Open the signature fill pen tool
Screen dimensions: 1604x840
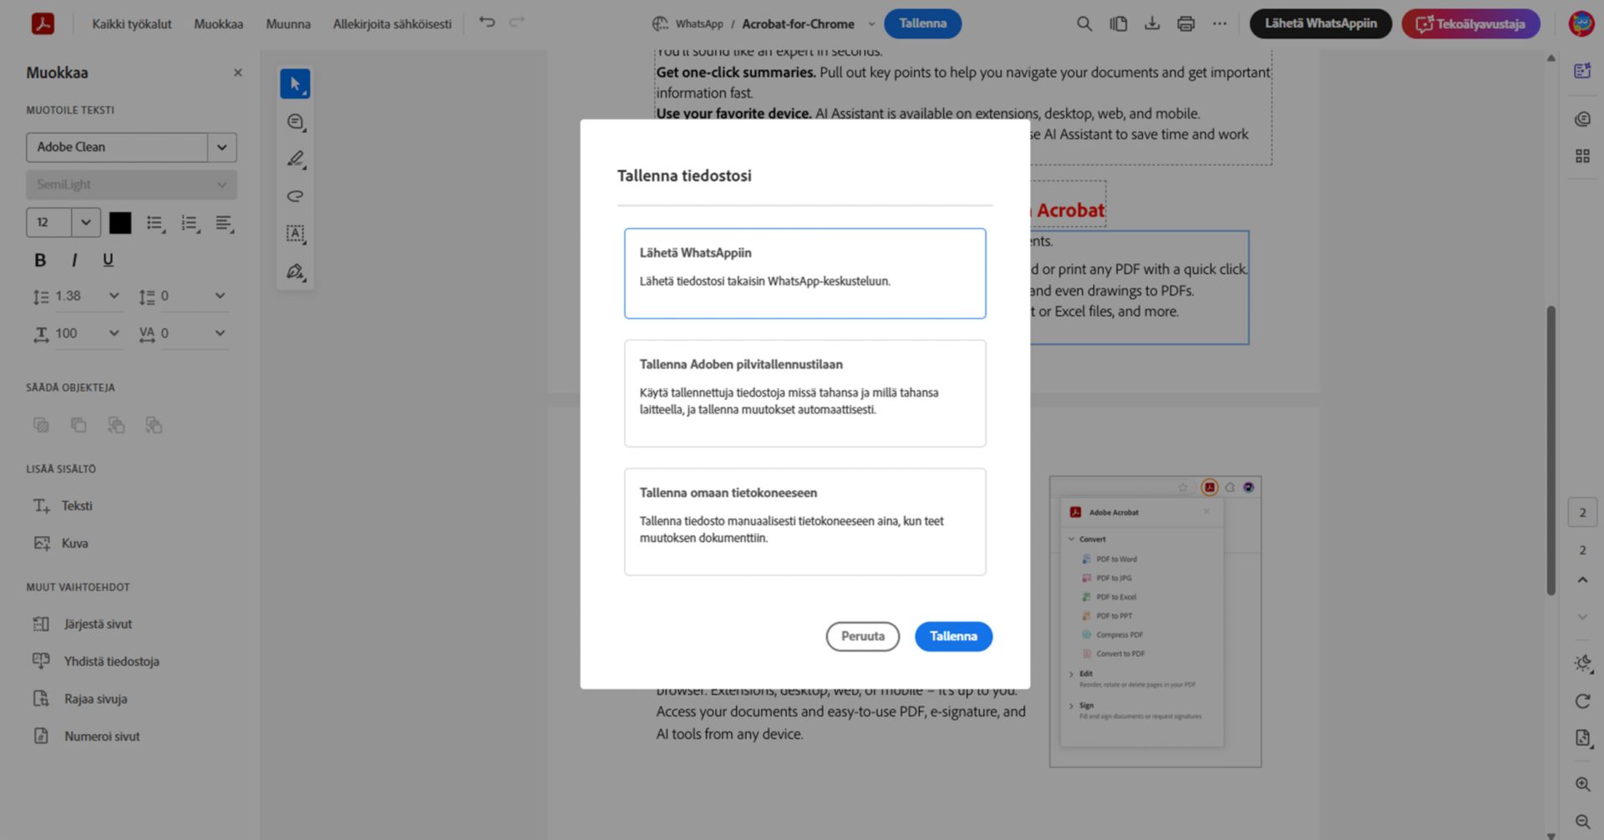[x=295, y=271]
